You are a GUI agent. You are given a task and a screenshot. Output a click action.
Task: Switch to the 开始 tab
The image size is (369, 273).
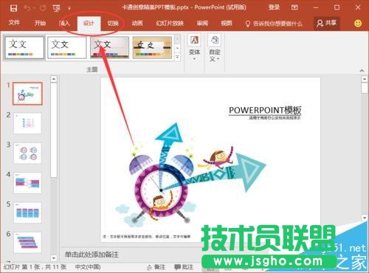pos(40,23)
